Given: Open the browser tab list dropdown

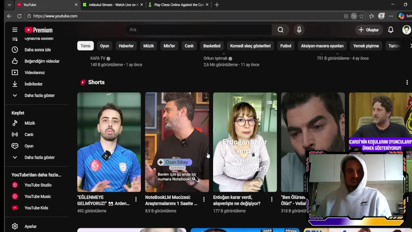Looking at the screenshot, I should (9, 5).
